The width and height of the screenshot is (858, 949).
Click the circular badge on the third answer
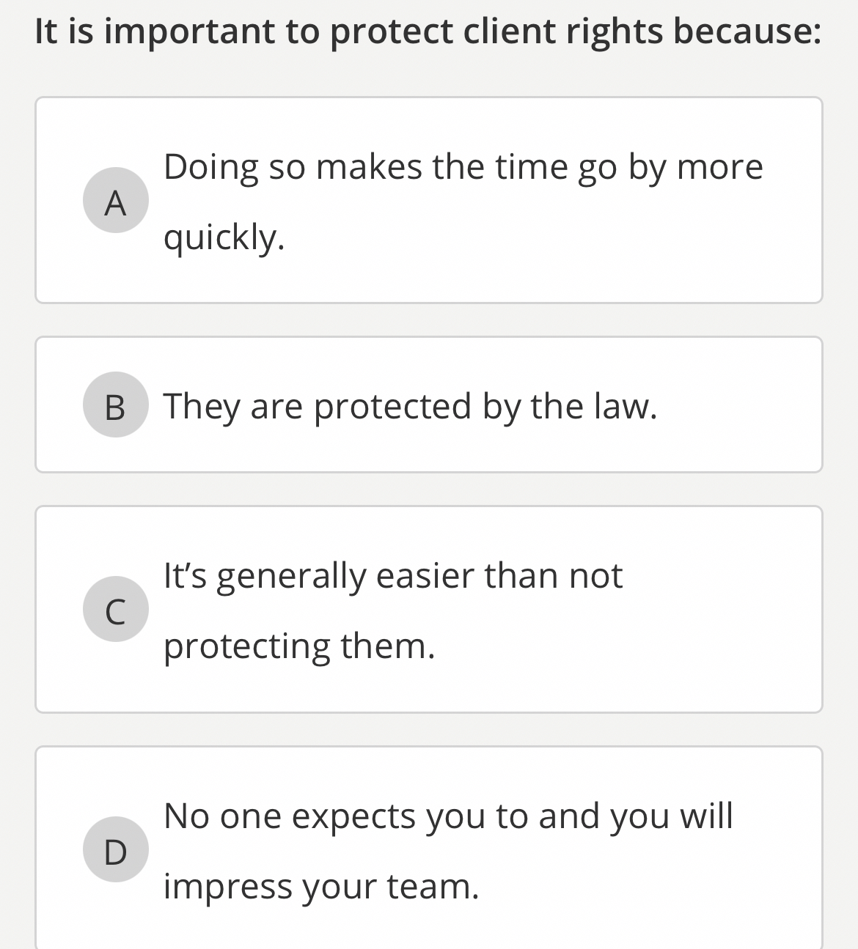click(115, 608)
